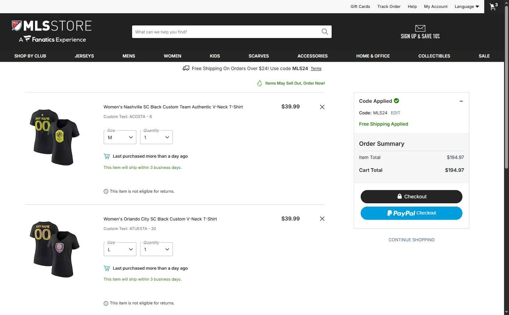
Task: Click Edit next to code MLS24
Action: pos(395,113)
